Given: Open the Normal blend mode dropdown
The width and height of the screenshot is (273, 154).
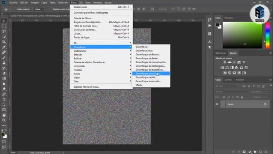Looking at the screenshot, I should (232, 92).
